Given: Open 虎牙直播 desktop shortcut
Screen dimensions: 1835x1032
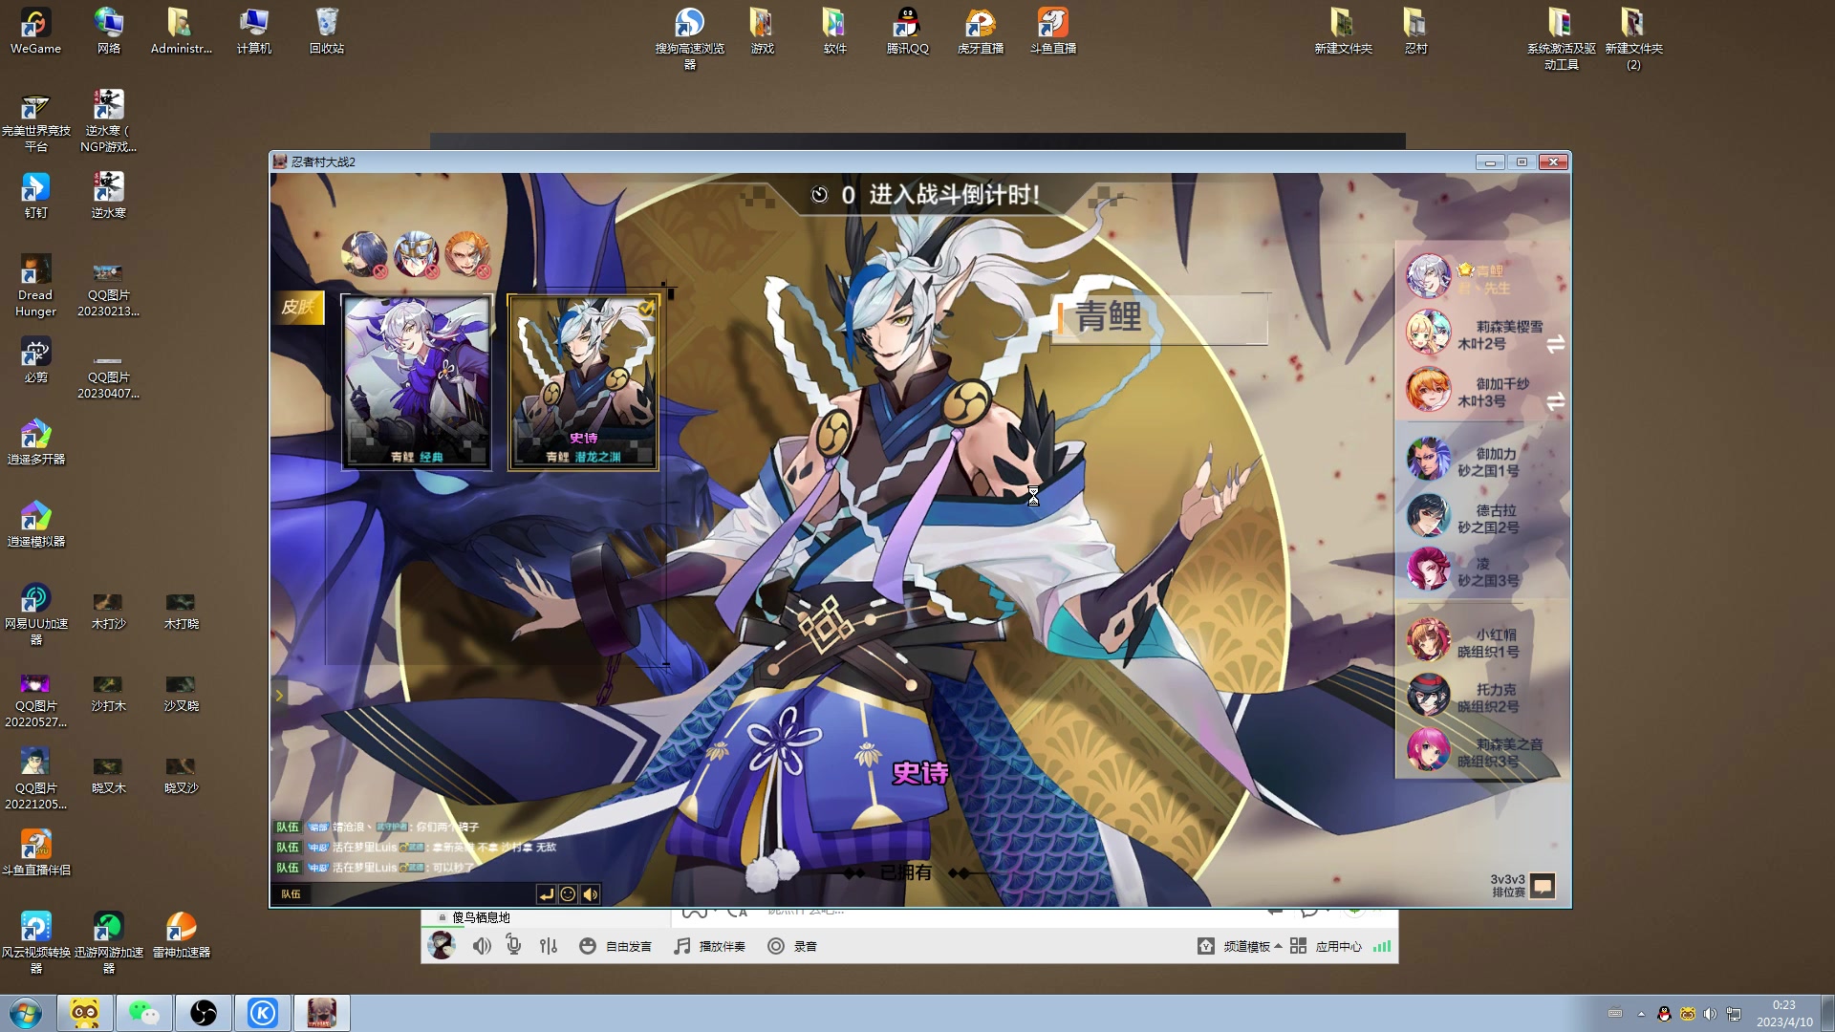Looking at the screenshot, I should (980, 31).
